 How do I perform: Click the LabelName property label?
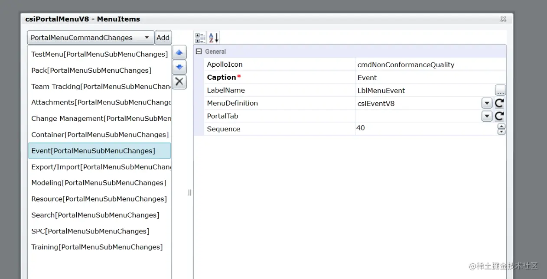(226, 91)
